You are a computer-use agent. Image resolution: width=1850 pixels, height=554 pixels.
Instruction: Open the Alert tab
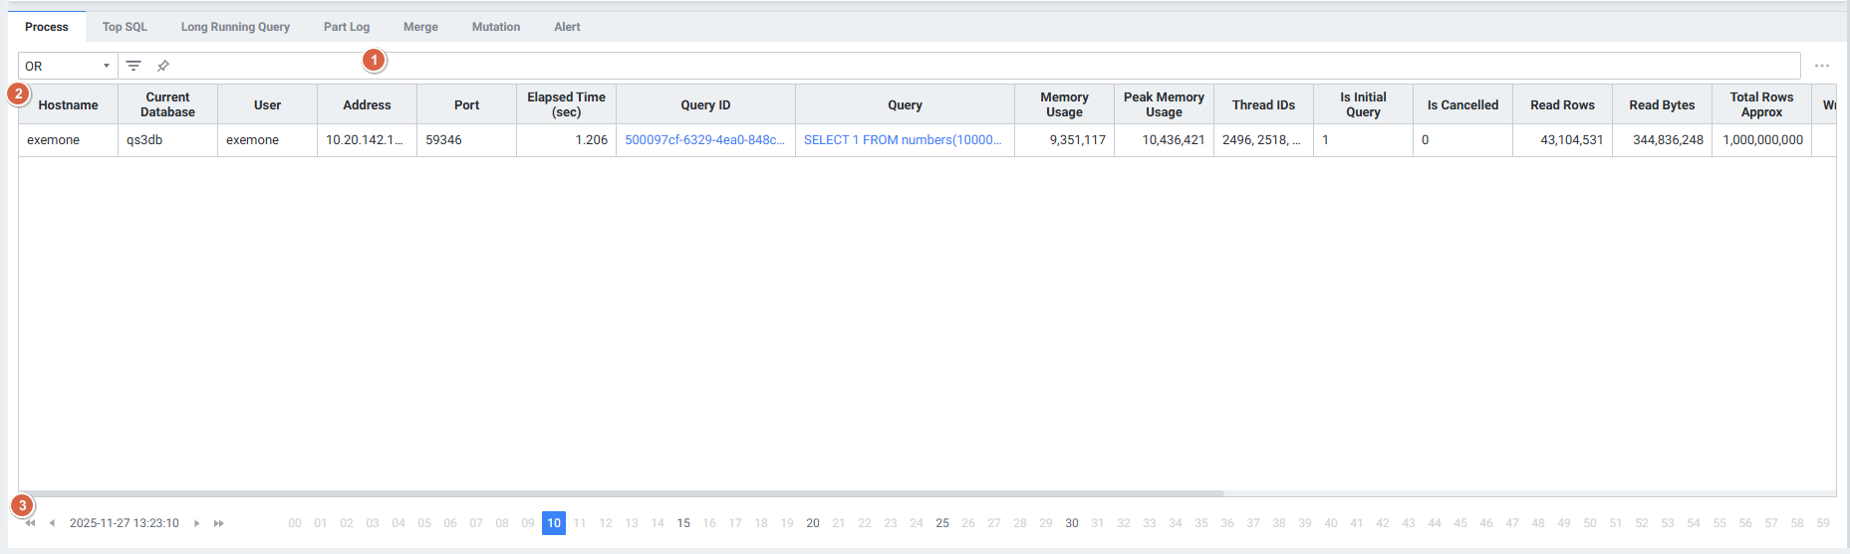pos(567,27)
